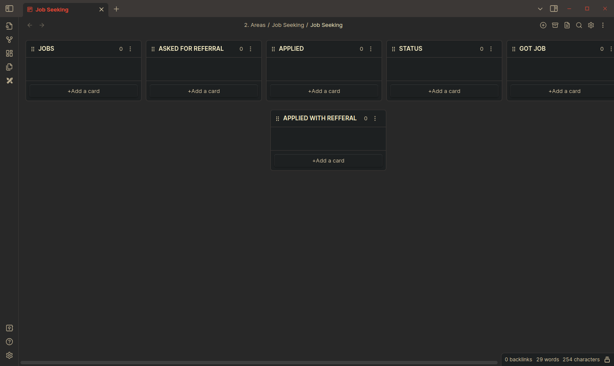Grab the JOBS list drag handle

33,49
